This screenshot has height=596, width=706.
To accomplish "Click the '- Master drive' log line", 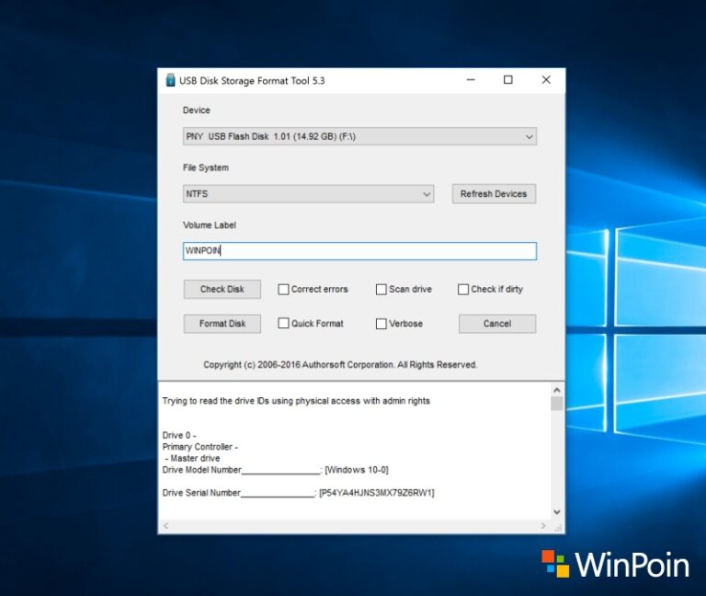I will coord(192,458).
